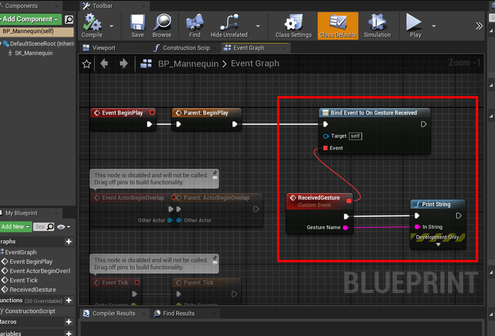495x336 pixels.
Task: Navigate back with the left arrow
Action: click(x=104, y=63)
